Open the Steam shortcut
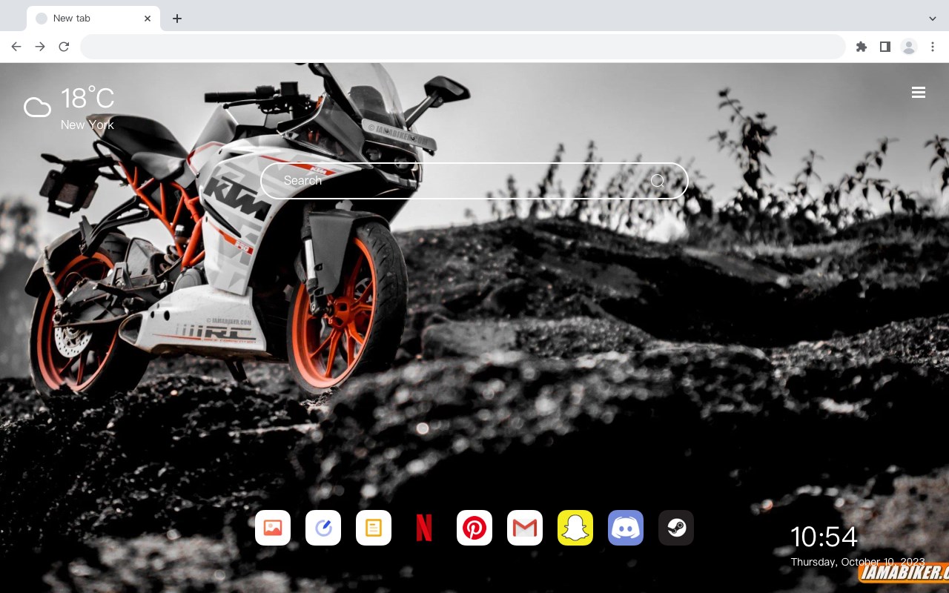This screenshot has height=593, width=949. (x=676, y=528)
